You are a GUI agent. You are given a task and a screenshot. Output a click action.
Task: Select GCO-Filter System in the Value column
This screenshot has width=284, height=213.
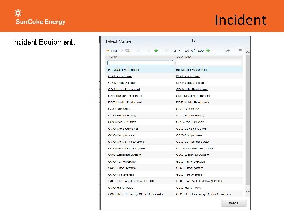(122, 168)
